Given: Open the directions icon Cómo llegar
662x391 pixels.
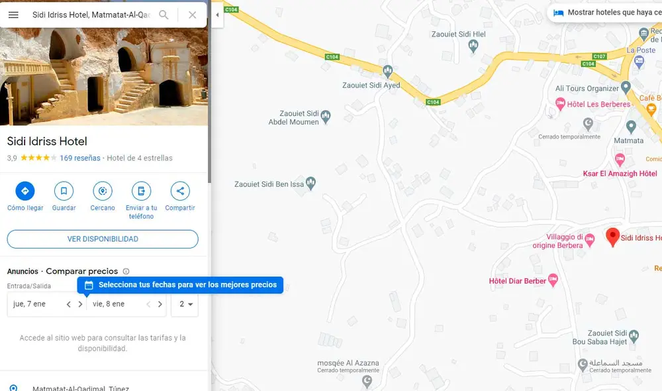Looking at the screenshot, I should (x=24, y=192).
